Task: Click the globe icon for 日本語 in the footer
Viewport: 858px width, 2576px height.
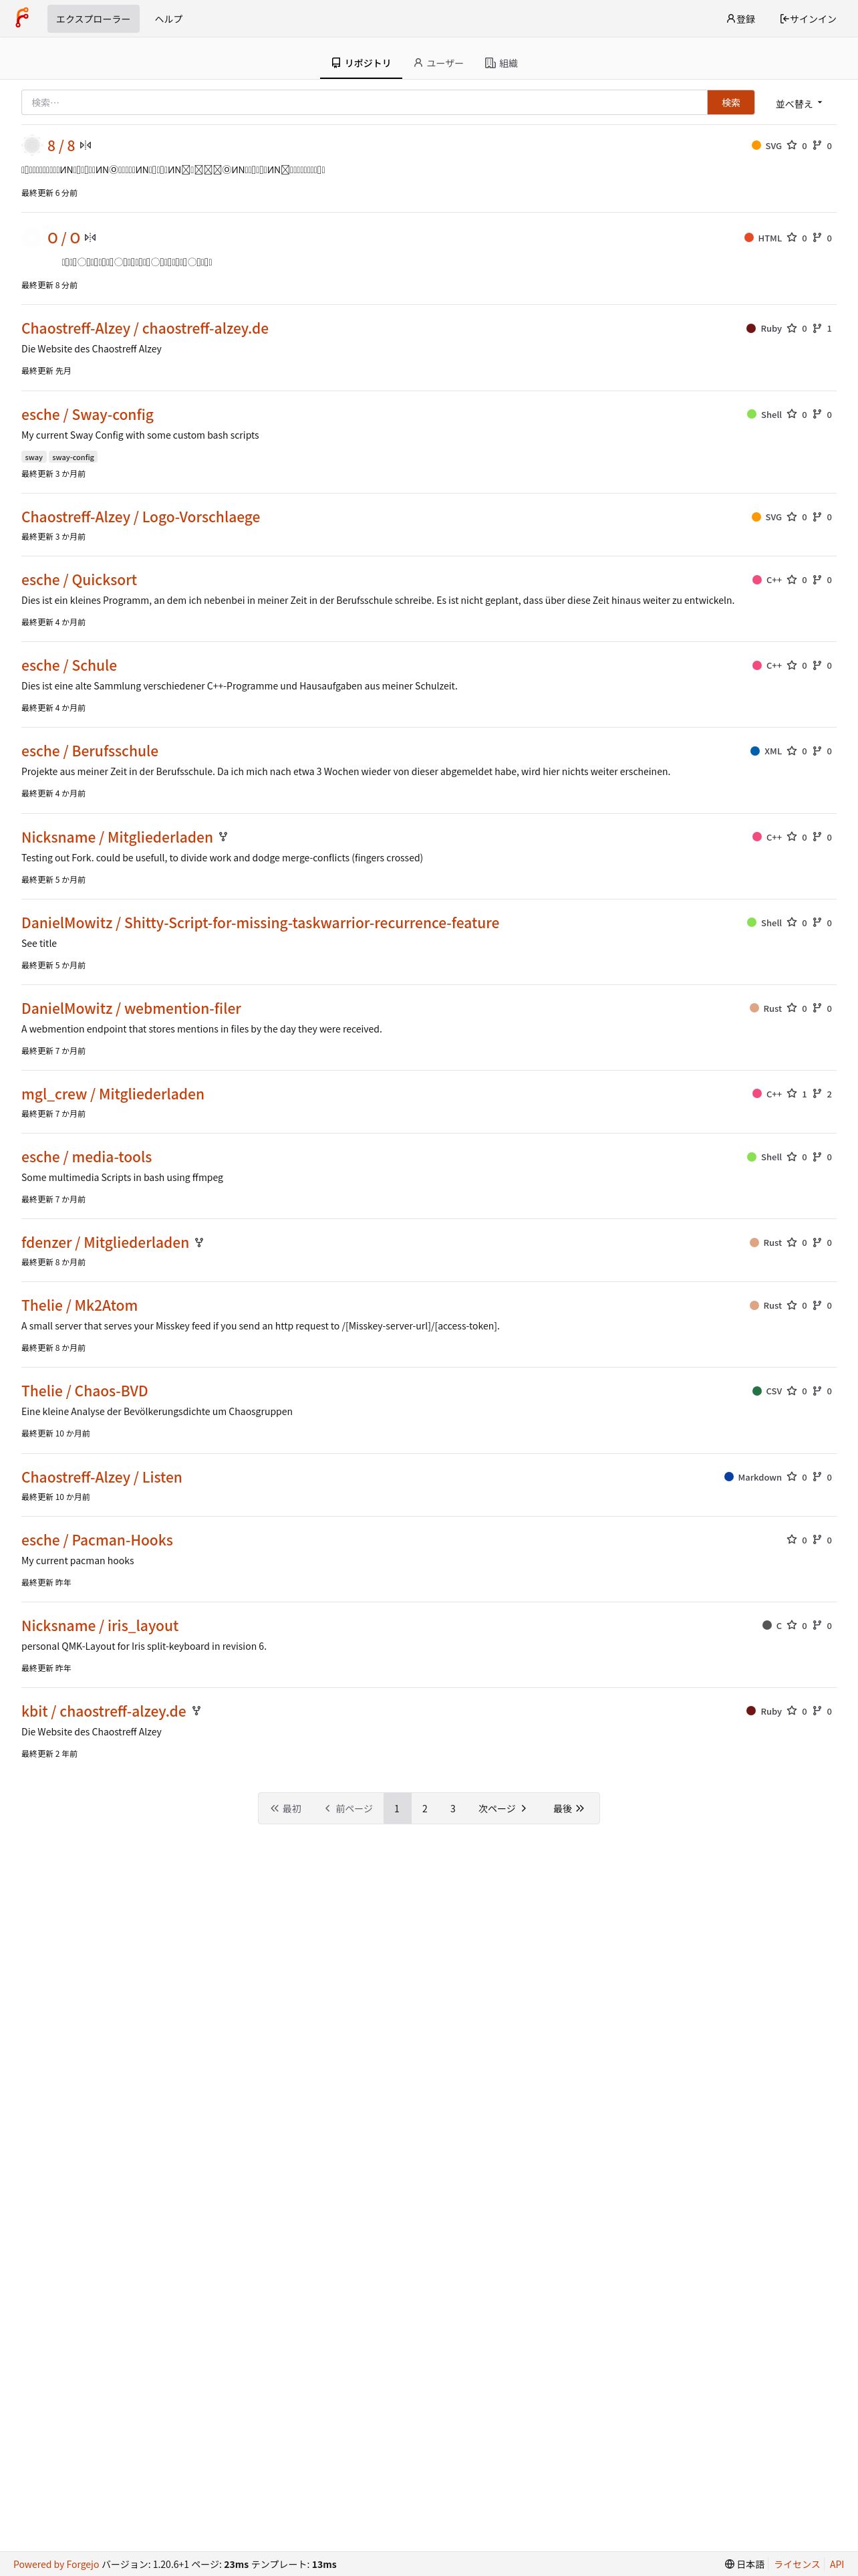Action: coord(729,2564)
